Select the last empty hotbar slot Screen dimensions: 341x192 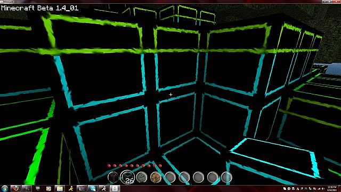coord(226,177)
